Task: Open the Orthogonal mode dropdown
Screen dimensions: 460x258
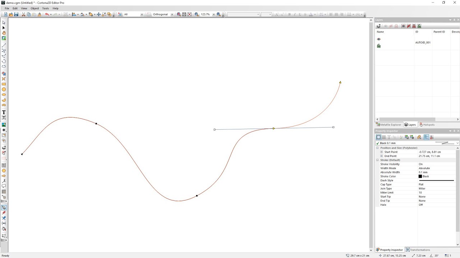Action: coord(172,14)
